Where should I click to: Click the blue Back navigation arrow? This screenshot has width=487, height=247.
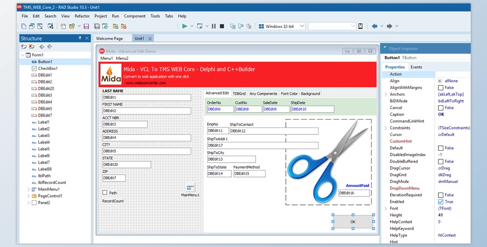375,26
